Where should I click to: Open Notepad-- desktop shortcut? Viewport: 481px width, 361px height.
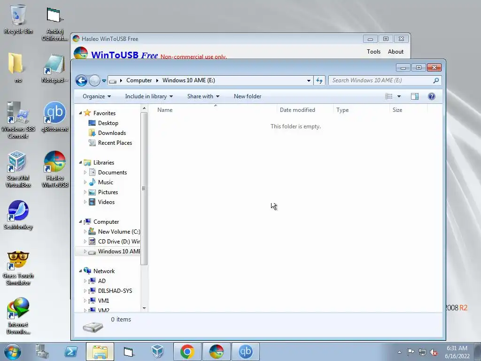pyautogui.click(x=54, y=68)
